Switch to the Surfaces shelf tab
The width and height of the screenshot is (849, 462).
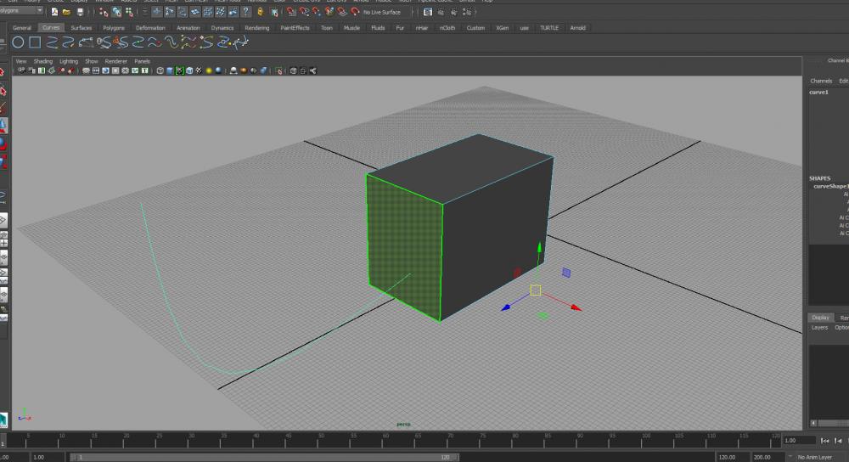[x=82, y=28]
